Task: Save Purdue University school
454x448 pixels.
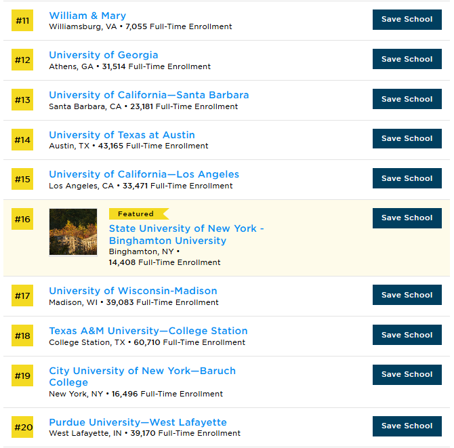Action: click(407, 426)
